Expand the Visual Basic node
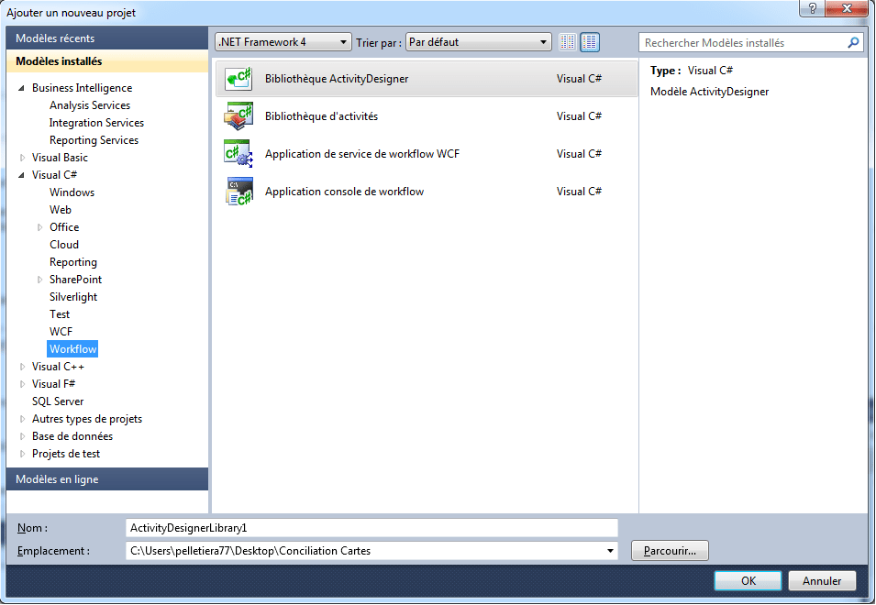This screenshot has width=876, height=605. (24, 157)
